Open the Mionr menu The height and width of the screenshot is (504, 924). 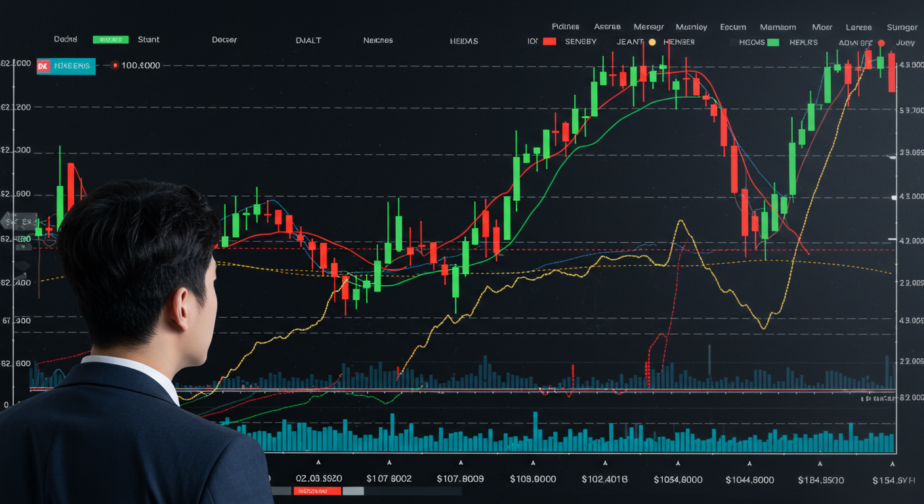[x=822, y=27]
